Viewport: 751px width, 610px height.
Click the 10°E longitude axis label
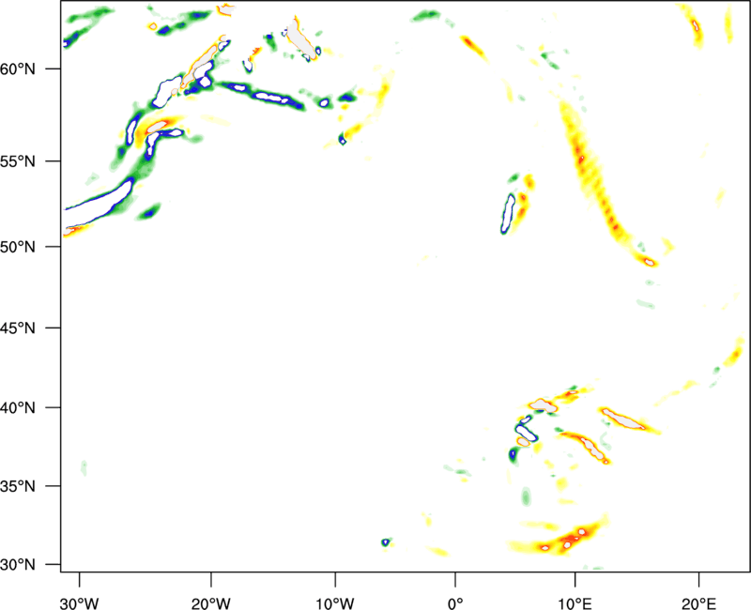(575, 603)
